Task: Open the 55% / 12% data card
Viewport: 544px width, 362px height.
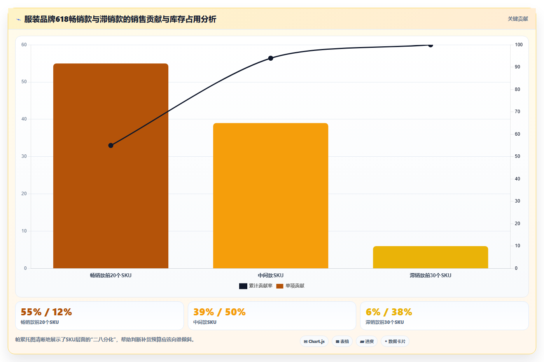Action: click(100, 316)
